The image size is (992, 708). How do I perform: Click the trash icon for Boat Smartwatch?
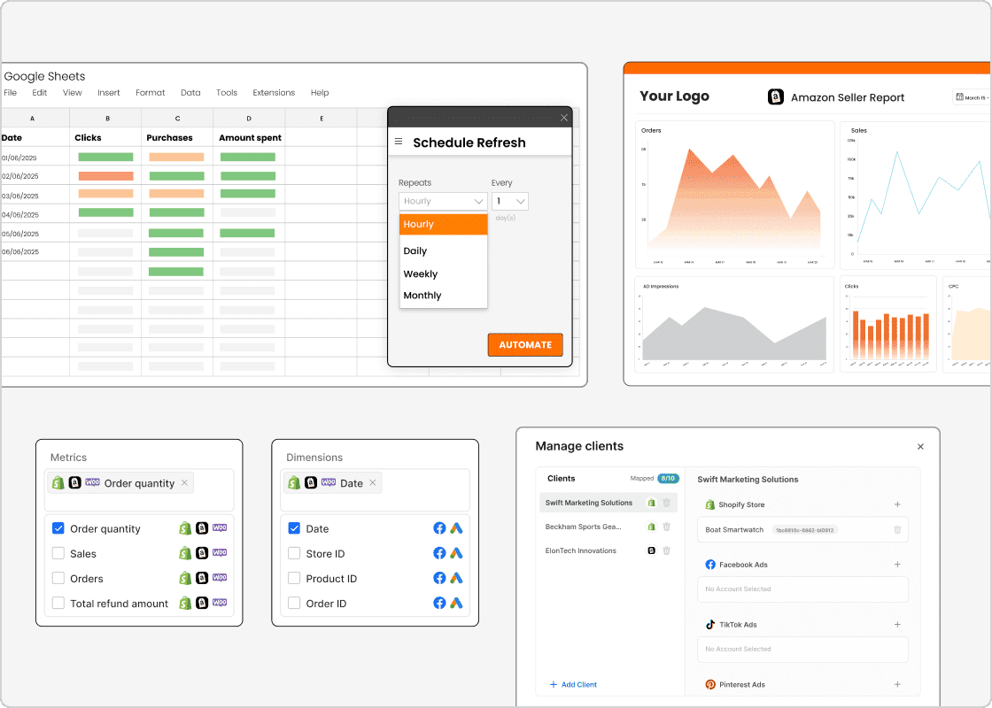tap(897, 530)
